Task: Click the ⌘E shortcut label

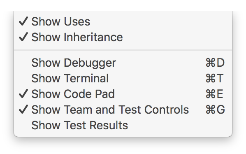Action: (x=214, y=94)
